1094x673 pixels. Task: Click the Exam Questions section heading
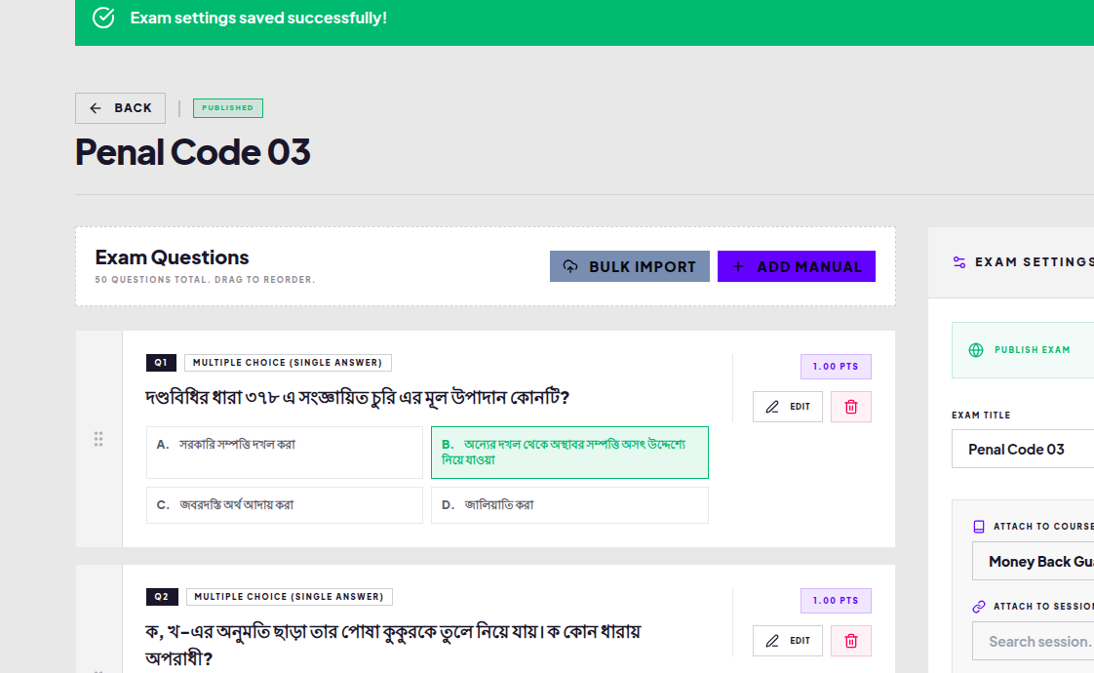172,257
